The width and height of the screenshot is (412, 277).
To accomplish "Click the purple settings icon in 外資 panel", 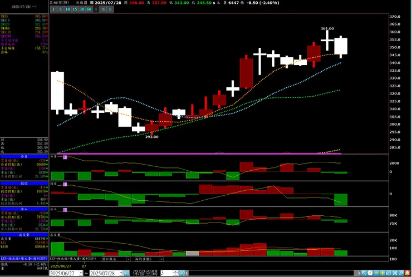I will [65, 157].
